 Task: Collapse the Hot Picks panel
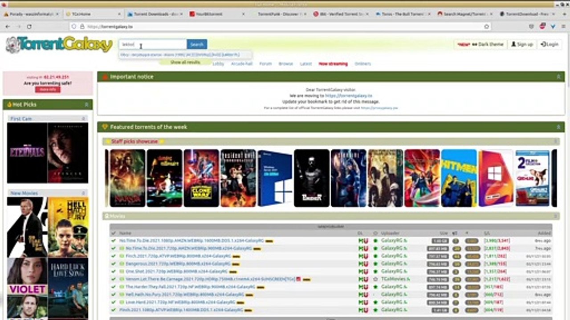click(86, 104)
